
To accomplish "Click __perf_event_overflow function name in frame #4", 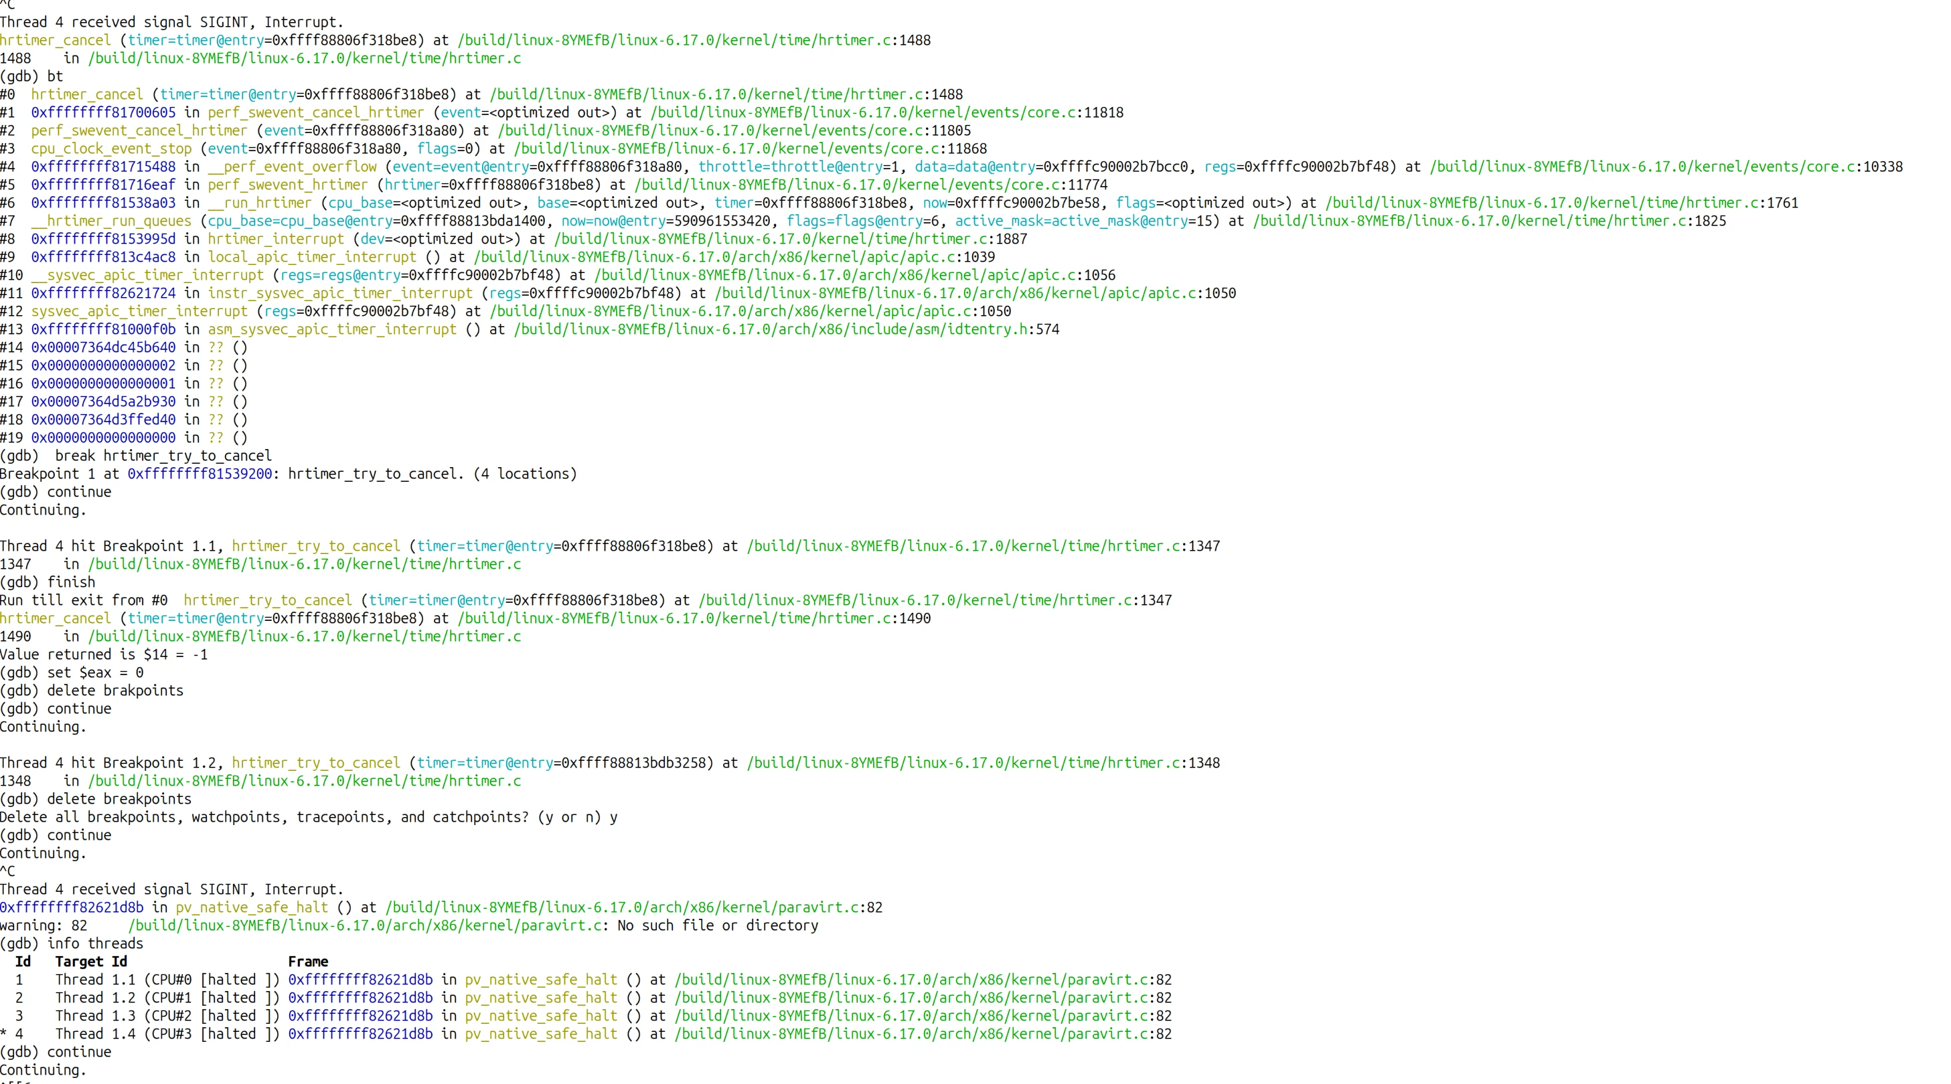I will (292, 167).
